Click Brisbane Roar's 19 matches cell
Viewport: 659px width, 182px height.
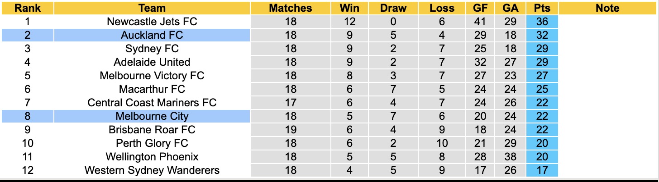coord(290,130)
